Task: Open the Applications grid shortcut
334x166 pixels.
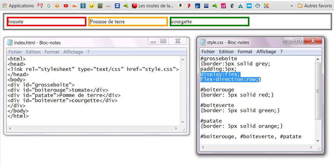Action: 18,6
